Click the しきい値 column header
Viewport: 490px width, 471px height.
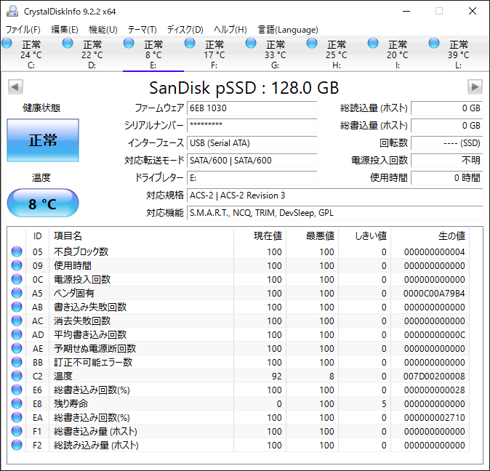point(364,235)
